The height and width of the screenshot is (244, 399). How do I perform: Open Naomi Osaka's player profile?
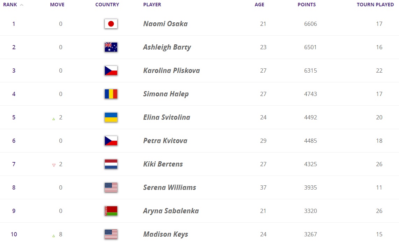click(165, 24)
